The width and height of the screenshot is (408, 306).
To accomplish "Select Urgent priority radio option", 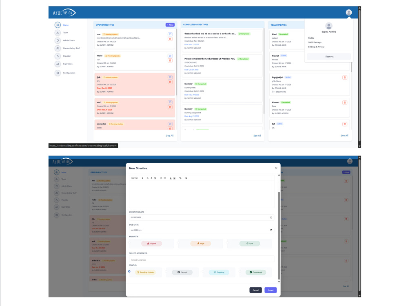I will [x=130, y=243].
